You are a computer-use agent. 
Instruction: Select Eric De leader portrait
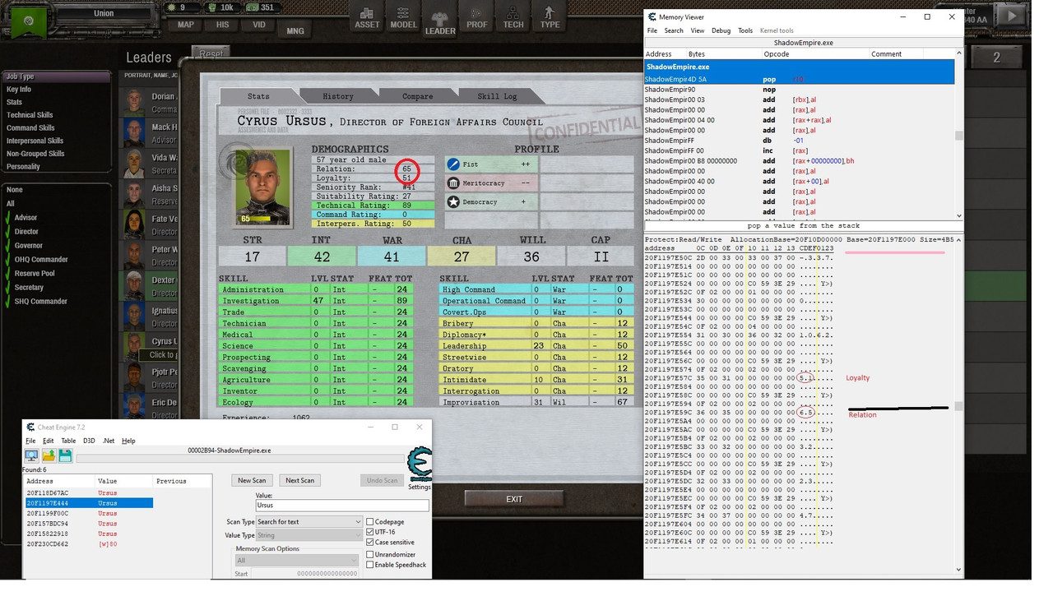point(135,406)
